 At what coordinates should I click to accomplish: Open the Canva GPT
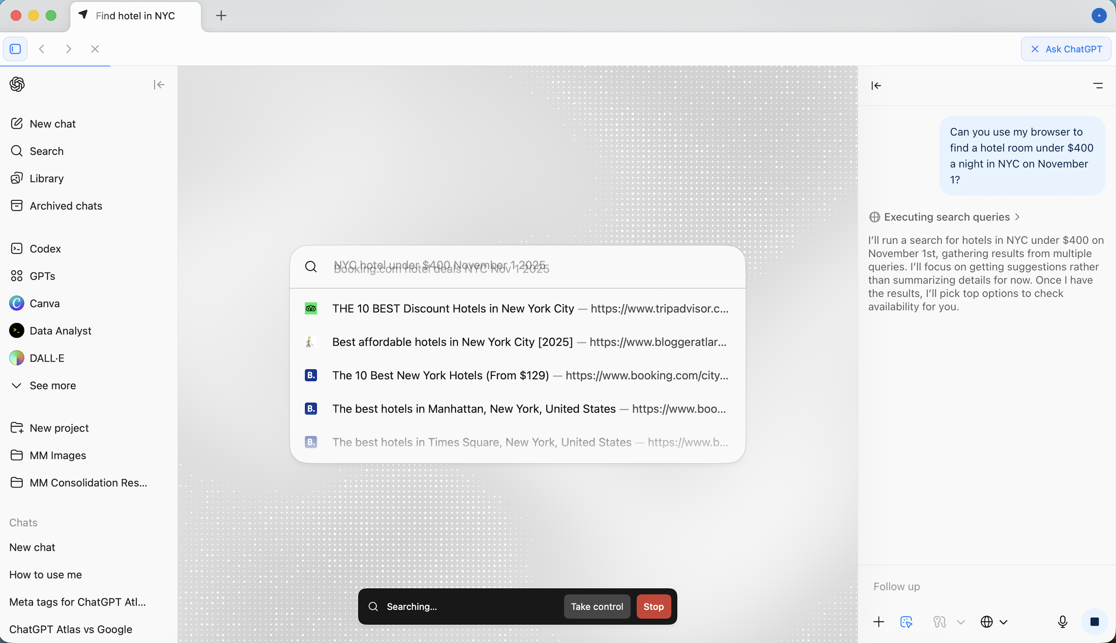(x=44, y=303)
